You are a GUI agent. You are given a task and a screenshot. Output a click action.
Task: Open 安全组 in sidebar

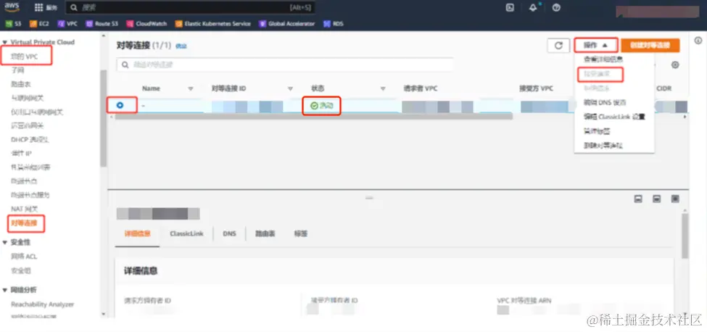(x=21, y=270)
